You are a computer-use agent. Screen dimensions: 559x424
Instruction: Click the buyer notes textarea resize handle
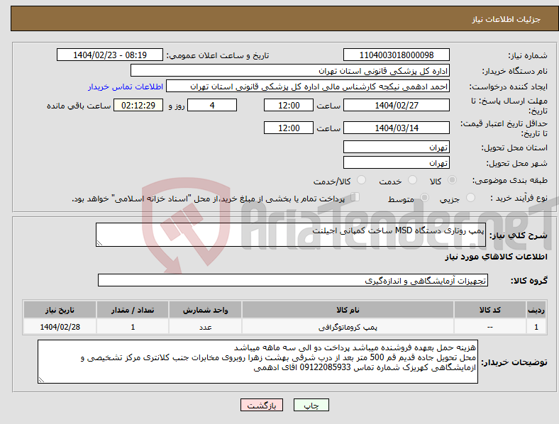(x=41, y=380)
